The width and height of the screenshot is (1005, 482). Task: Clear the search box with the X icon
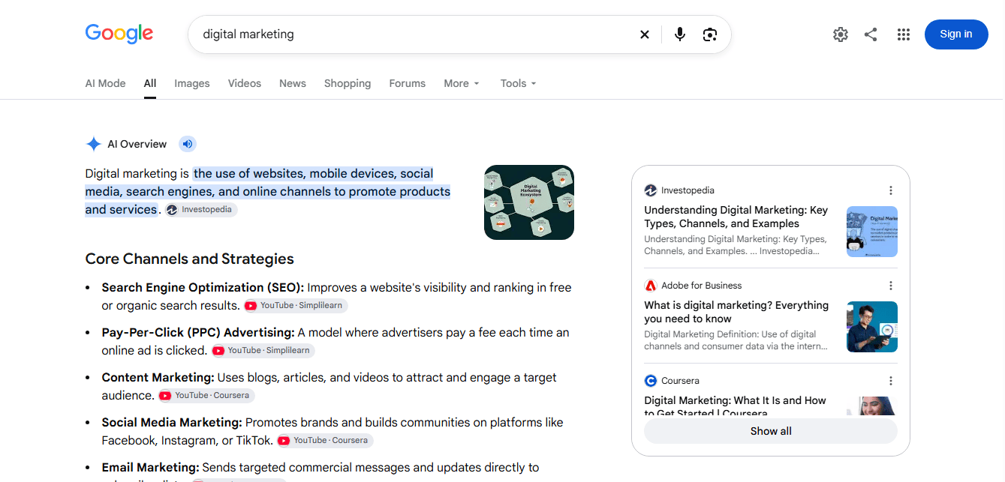[644, 34]
